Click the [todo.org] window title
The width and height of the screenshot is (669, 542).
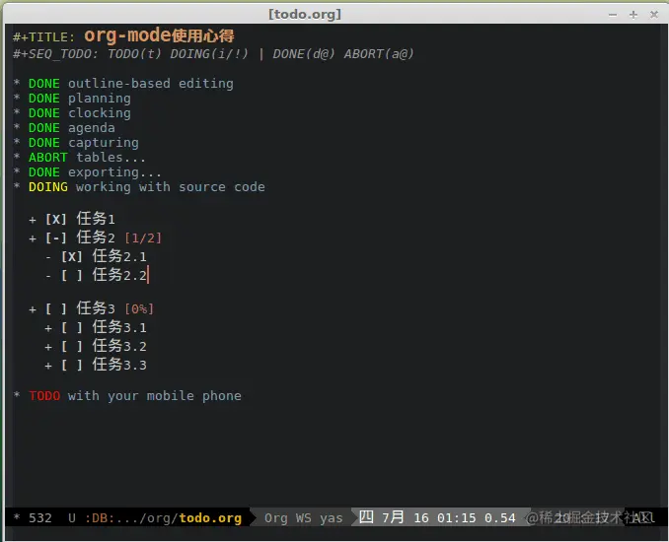coord(305,14)
